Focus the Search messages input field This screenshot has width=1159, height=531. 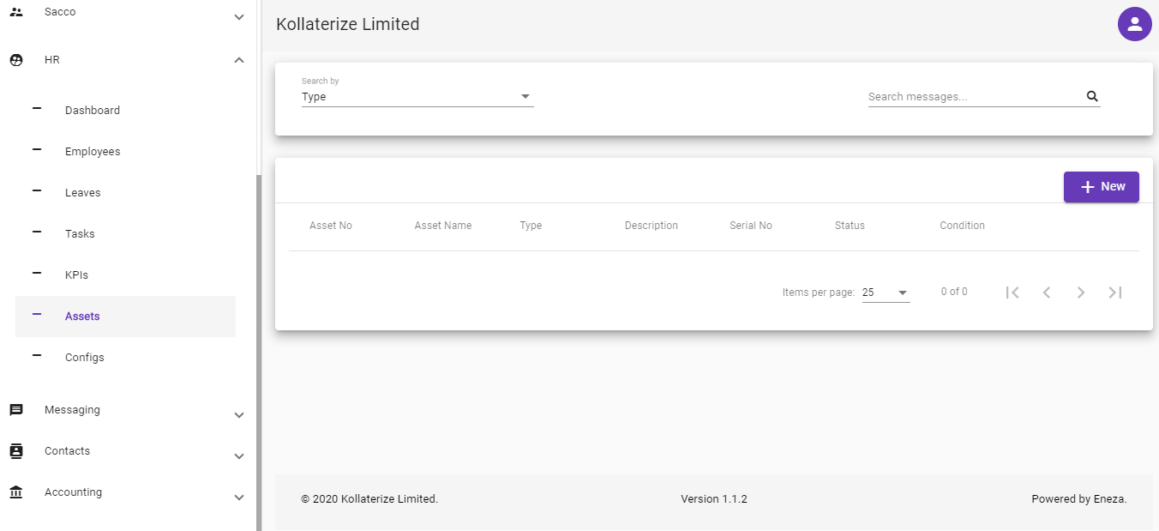(x=976, y=97)
